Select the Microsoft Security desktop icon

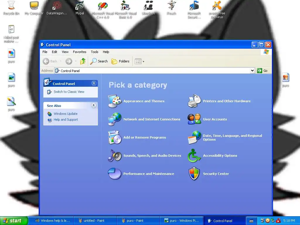(x=194, y=10)
